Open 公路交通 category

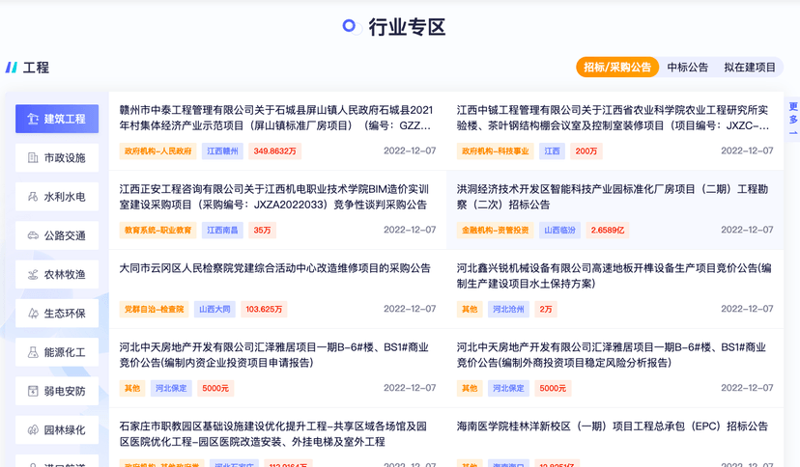pyautogui.click(x=57, y=235)
